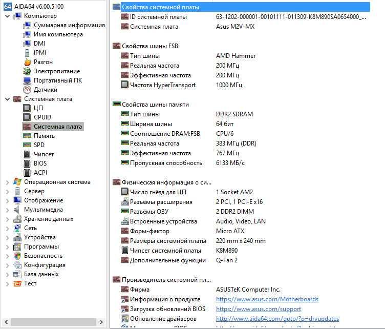Click the Имя компьютера icon
This screenshot has width=385, height=329.
(27, 34)
